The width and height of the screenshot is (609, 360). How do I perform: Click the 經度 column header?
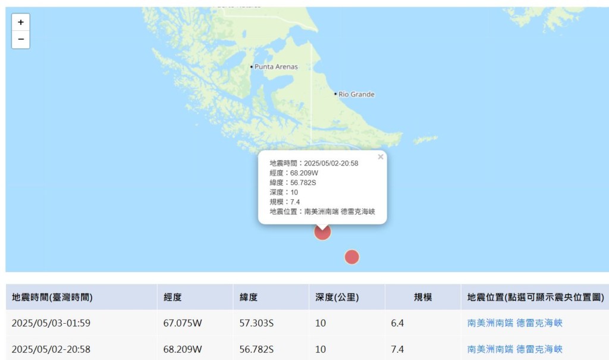point(173,297)
